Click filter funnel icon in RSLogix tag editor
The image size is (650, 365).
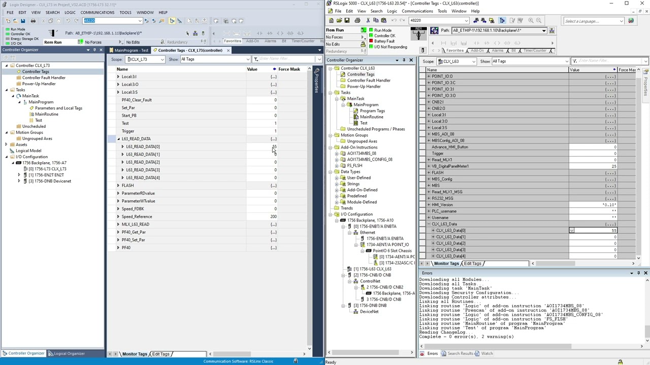tap(574, 61)
